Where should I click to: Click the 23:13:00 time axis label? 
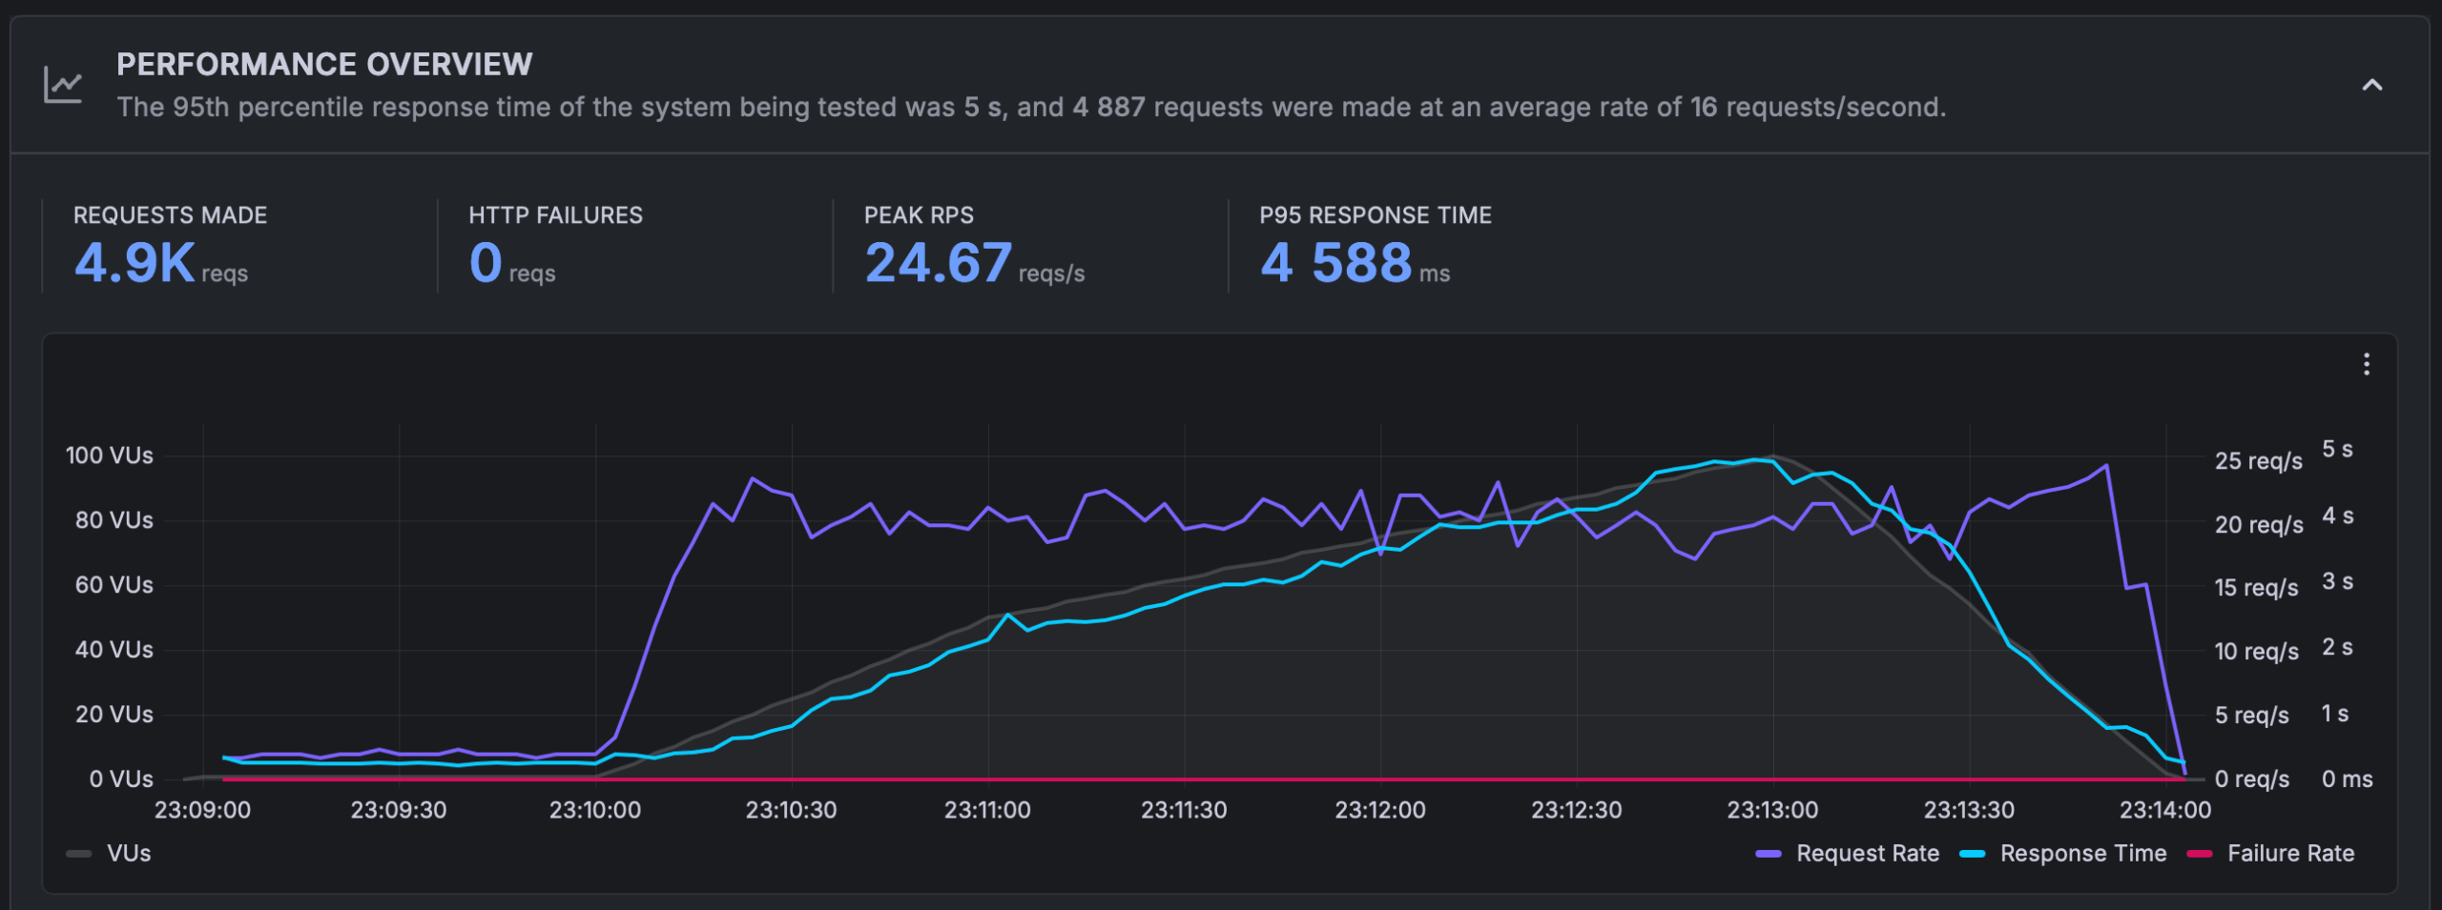click(1772, 810)
